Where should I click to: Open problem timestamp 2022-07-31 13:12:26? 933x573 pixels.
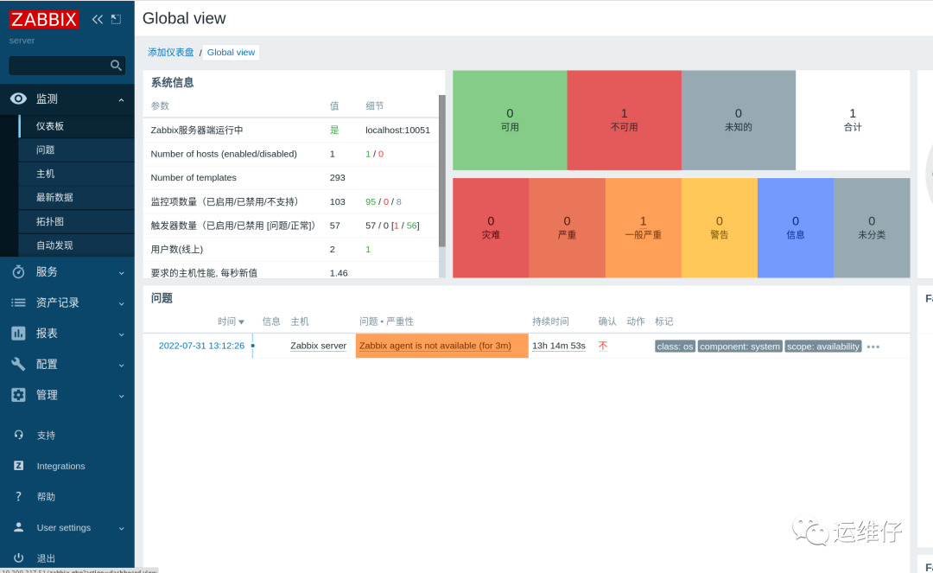coord(201,346)
